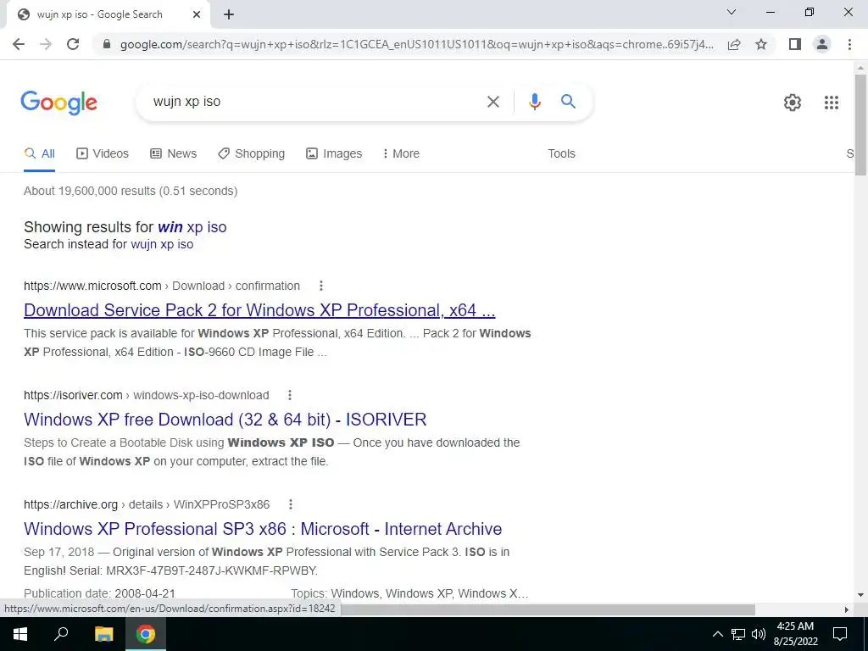Close the 'wujn xp iso' tab
The image size is (868, 651).
[x=197, y=15]
